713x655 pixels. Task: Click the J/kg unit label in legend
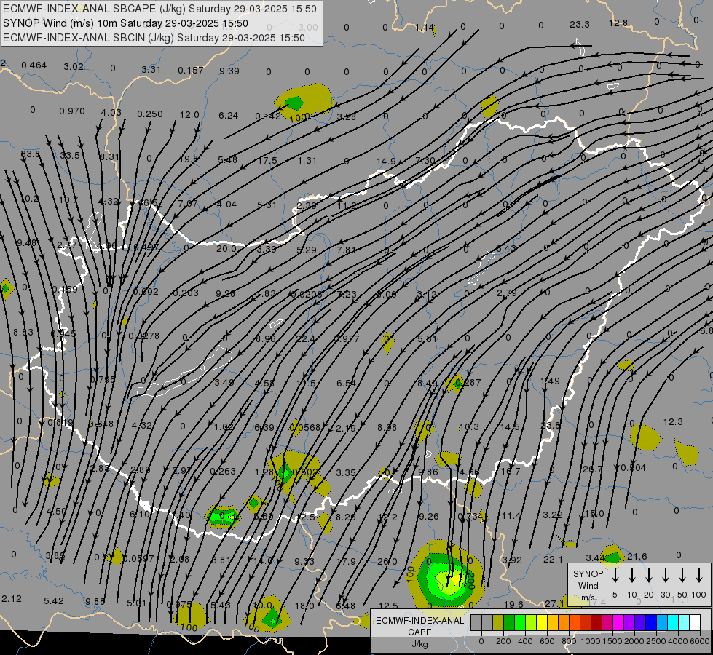tap(419, 644)
